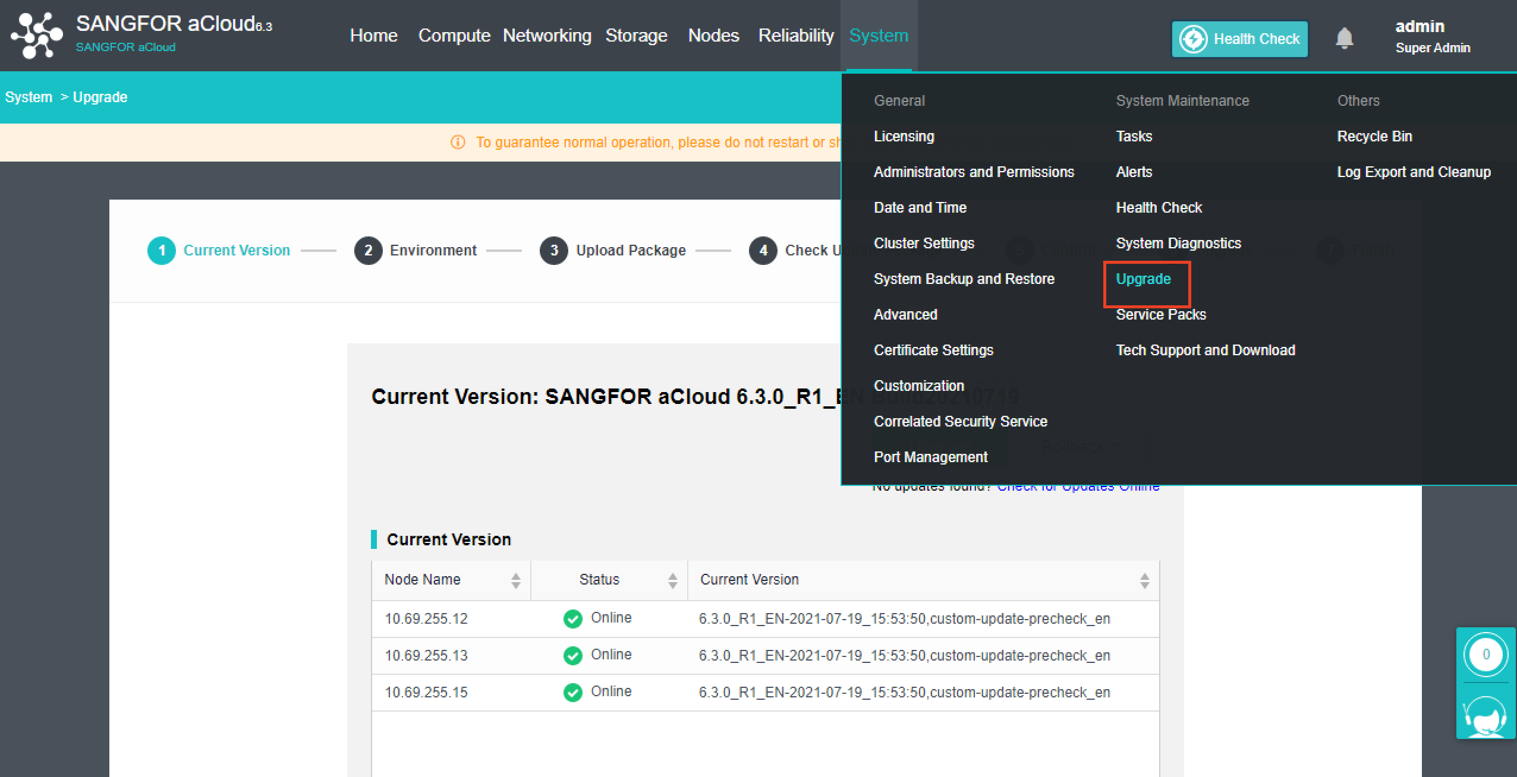Open the Reliability tab
The image size is (1517, 777).
pyautogui.click(x=797, y=36)
